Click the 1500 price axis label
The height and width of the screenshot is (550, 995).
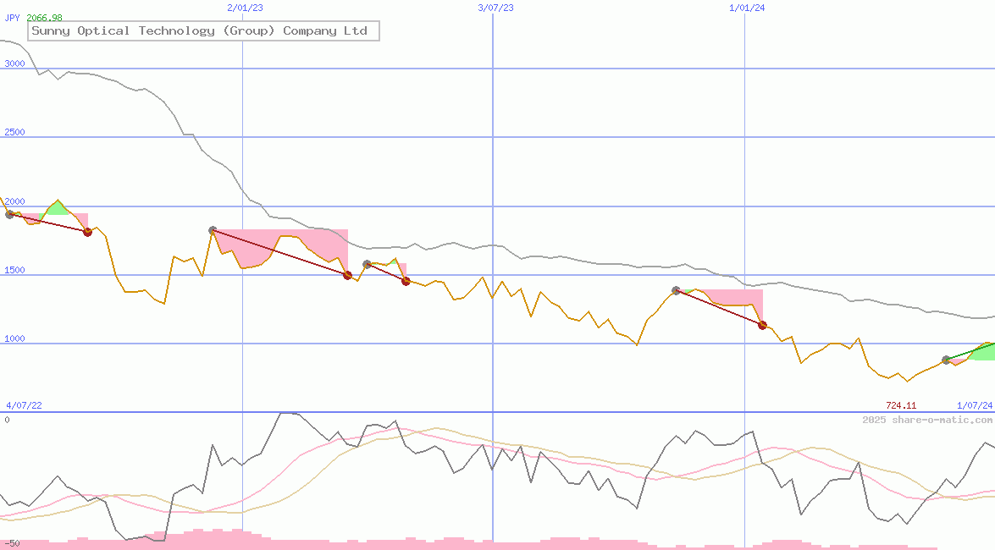(14, 270)
